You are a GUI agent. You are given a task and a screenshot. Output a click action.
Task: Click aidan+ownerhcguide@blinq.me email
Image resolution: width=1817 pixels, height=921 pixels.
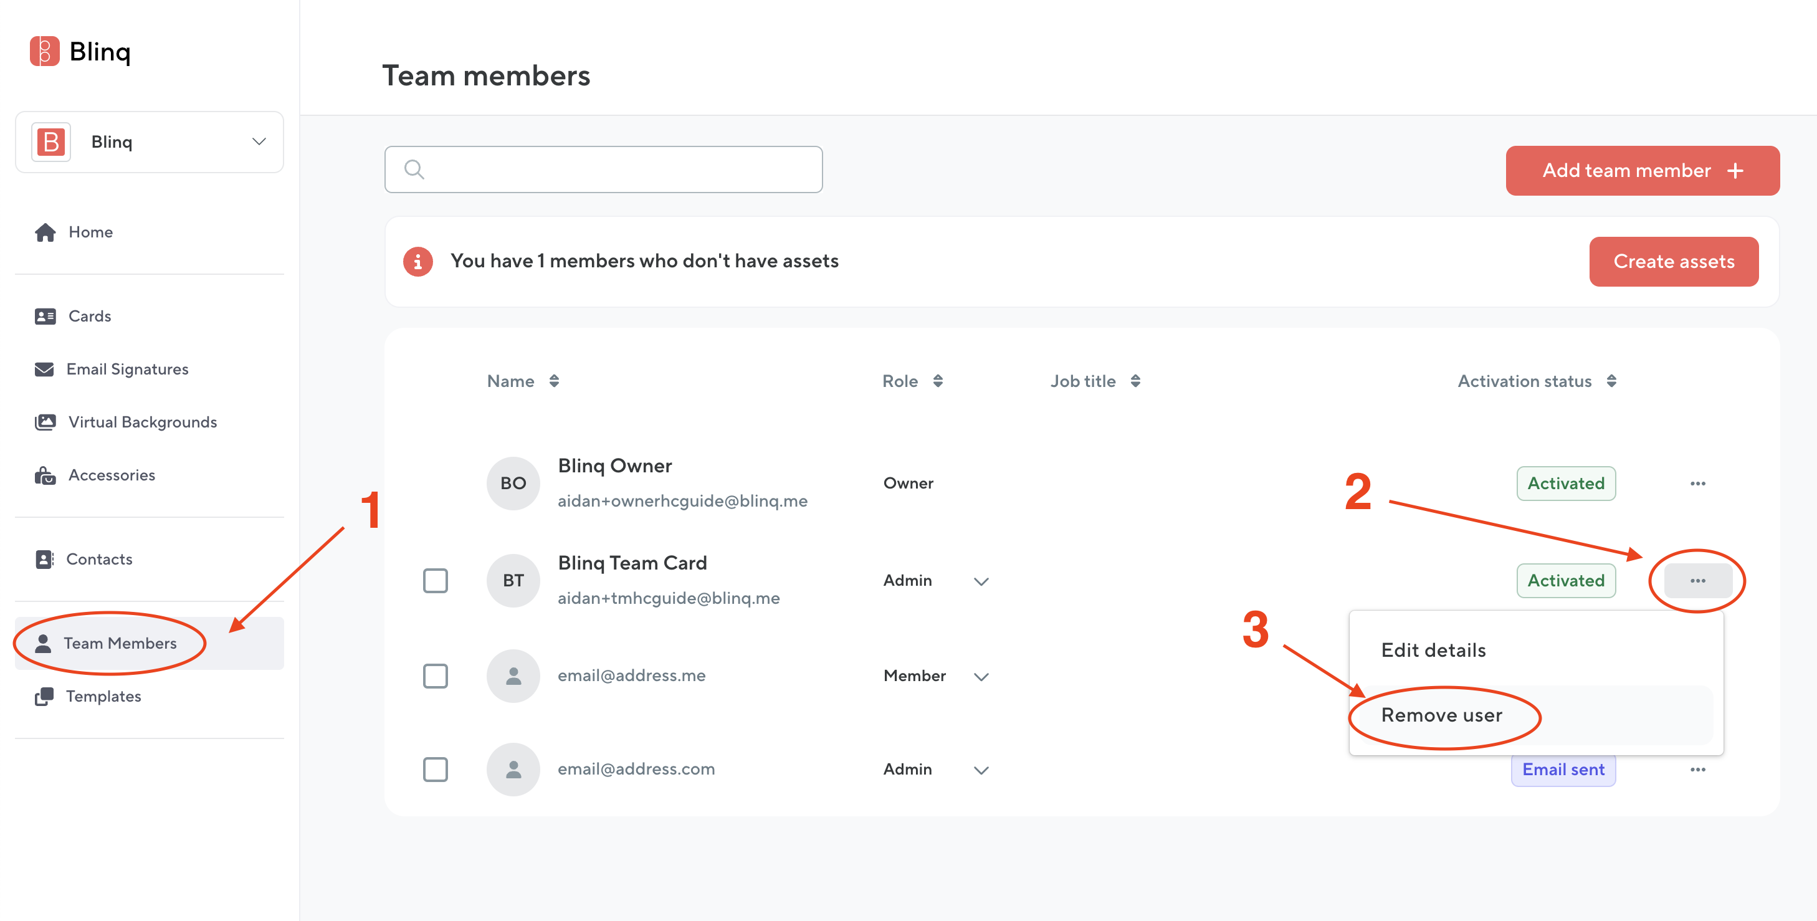click(x=683, y=502)
